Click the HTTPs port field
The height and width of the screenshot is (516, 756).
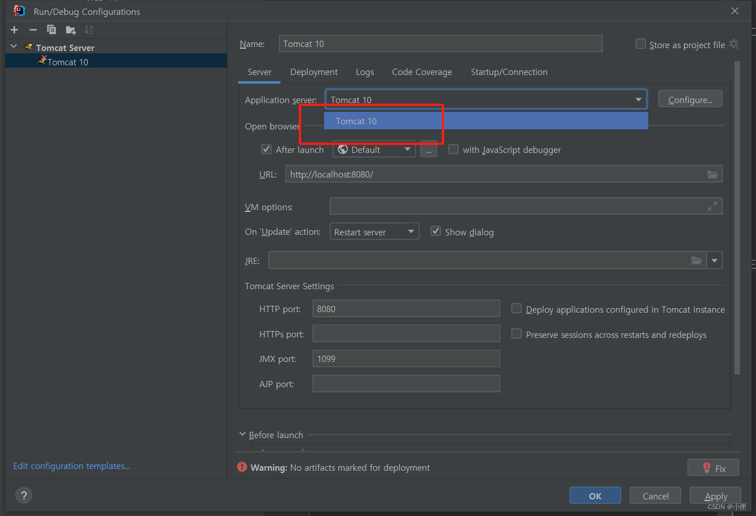(406, 334)
